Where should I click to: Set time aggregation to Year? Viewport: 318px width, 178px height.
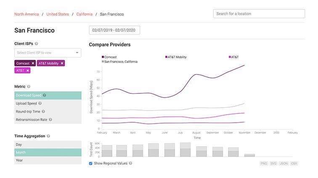(48, 160)
